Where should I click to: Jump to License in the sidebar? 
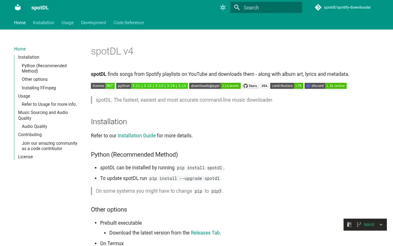(25, 157)
